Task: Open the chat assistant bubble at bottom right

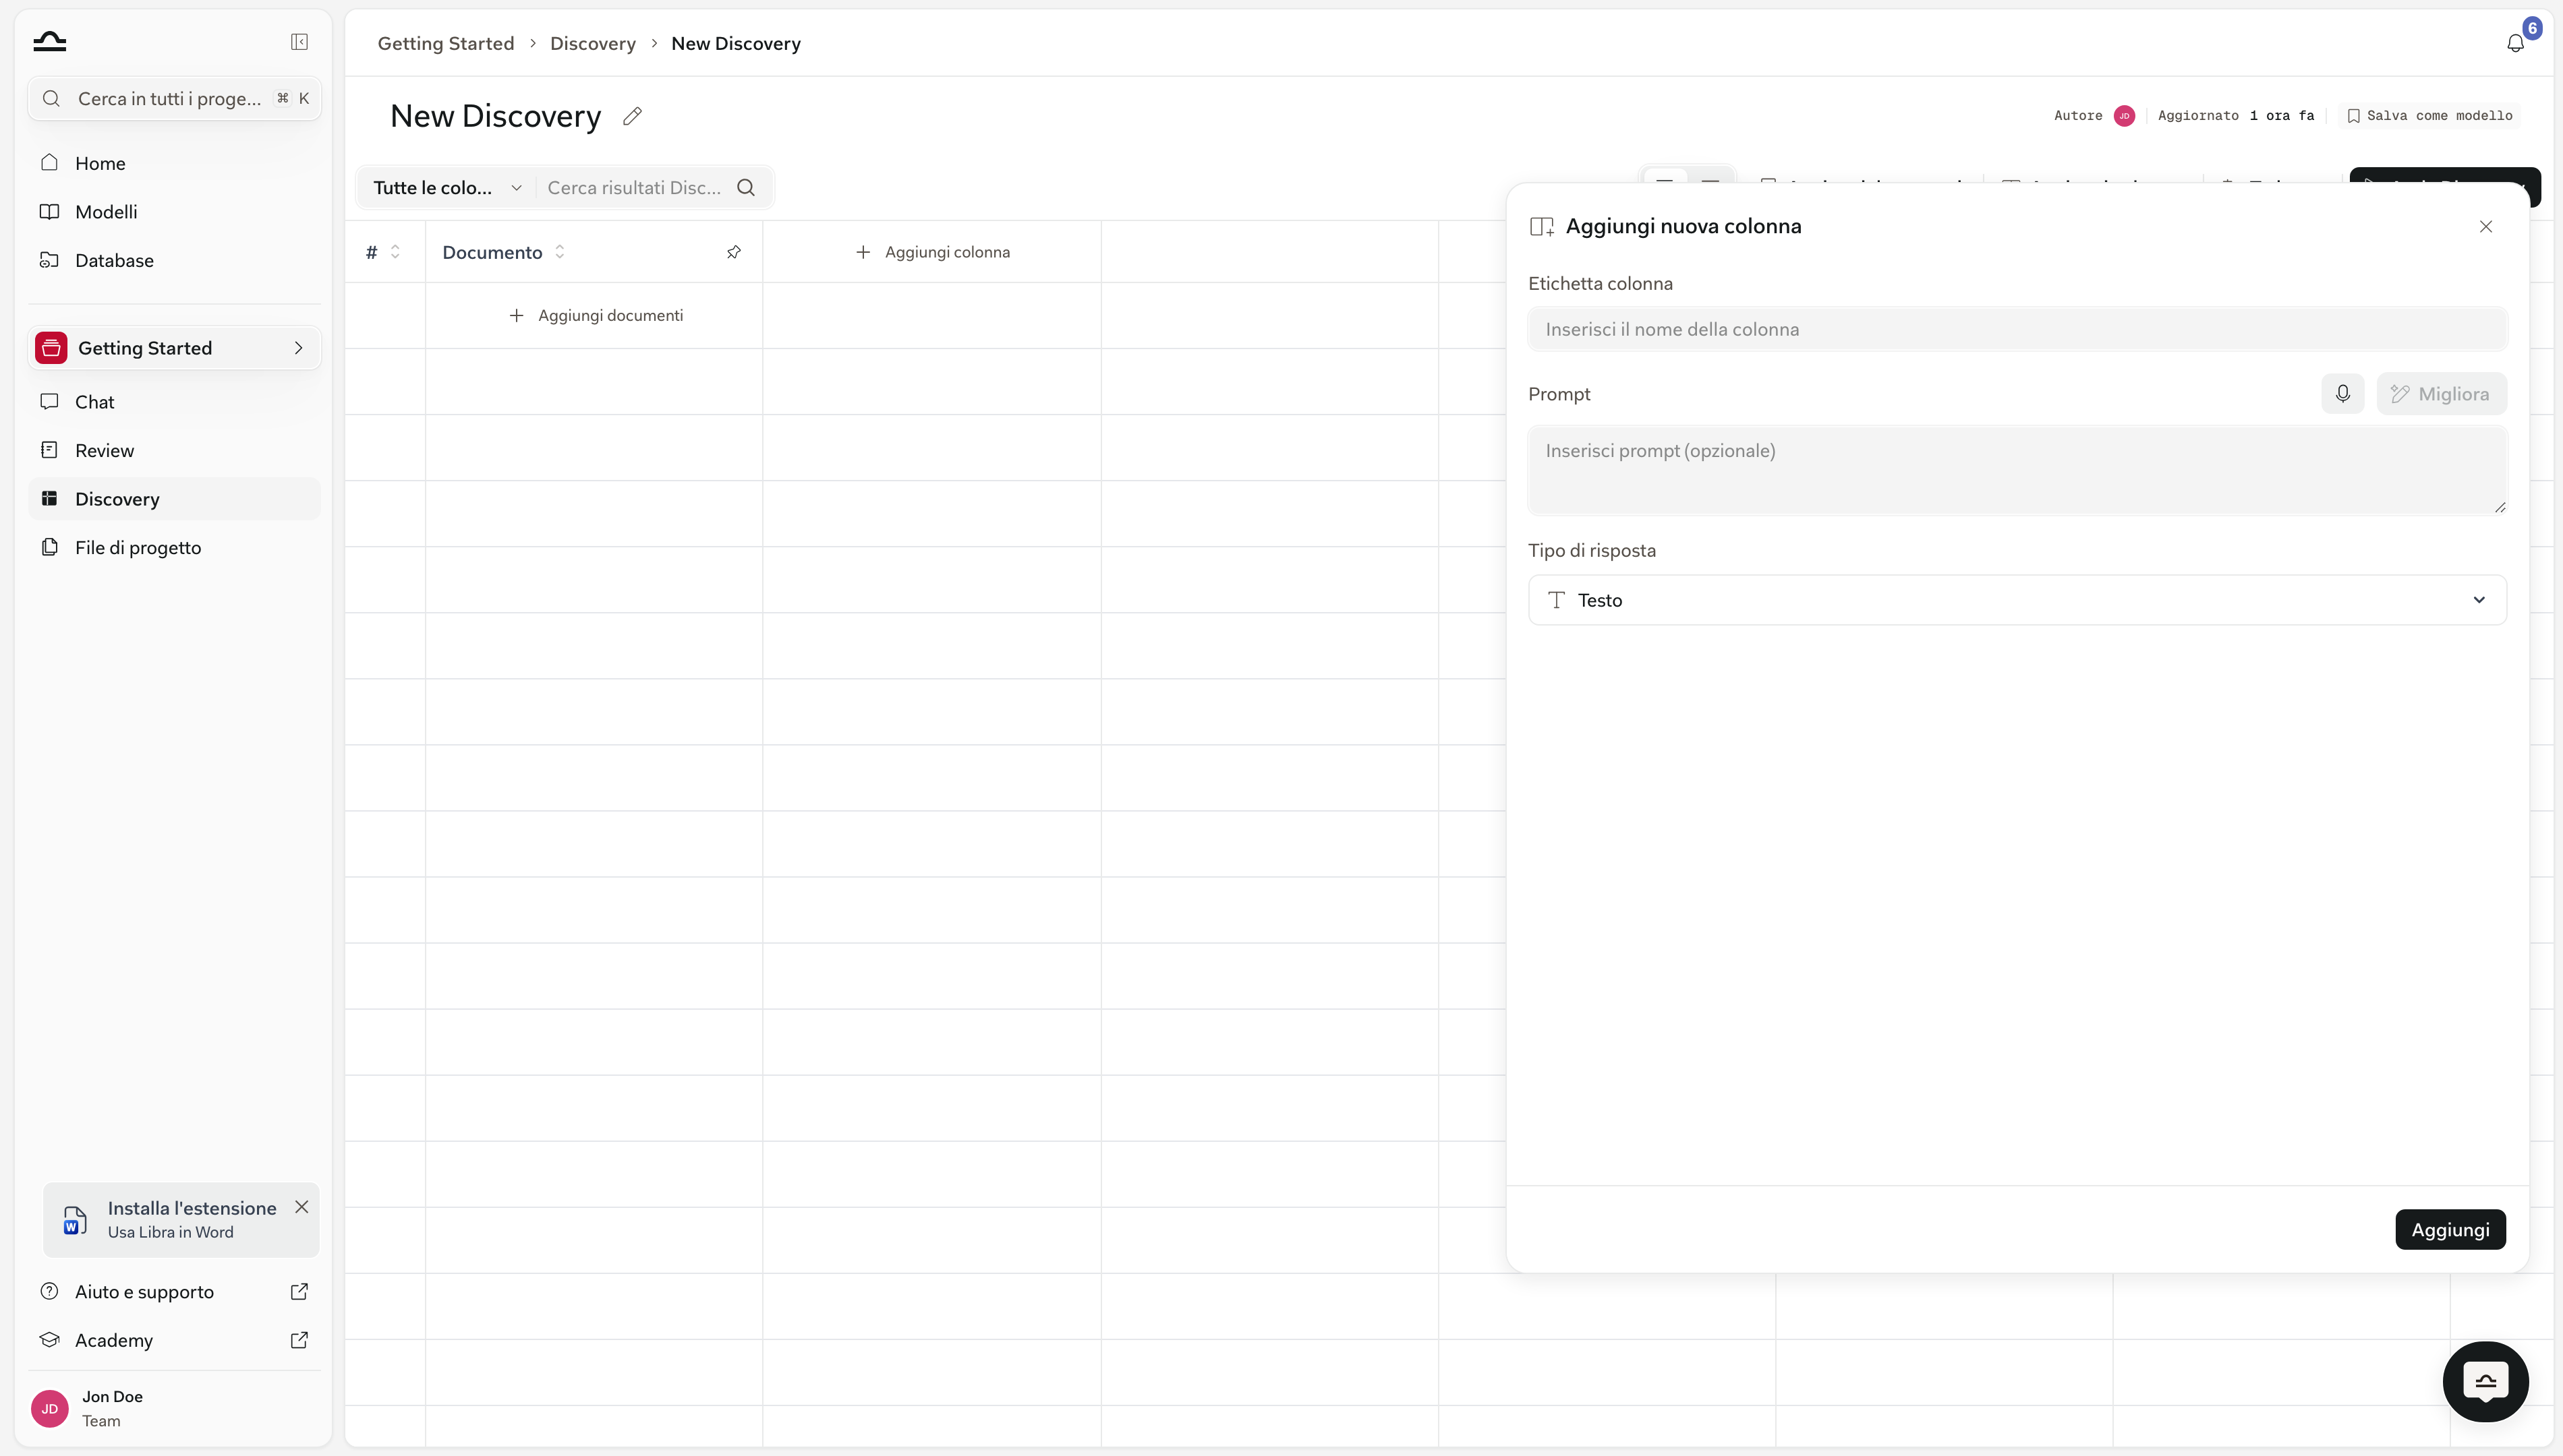Action: point(2486,1382)
